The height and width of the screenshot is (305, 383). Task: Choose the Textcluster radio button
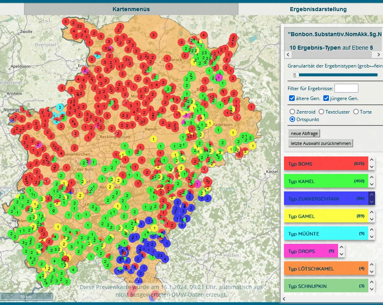(x=321, y=112)
